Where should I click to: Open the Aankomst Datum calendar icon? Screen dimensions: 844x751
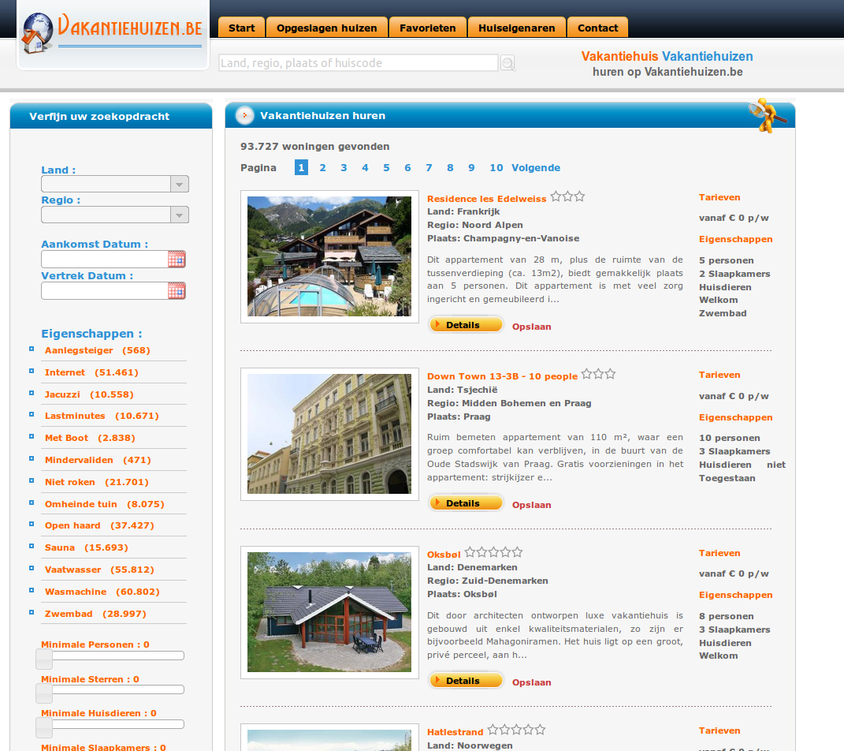(x=177, y=260)
